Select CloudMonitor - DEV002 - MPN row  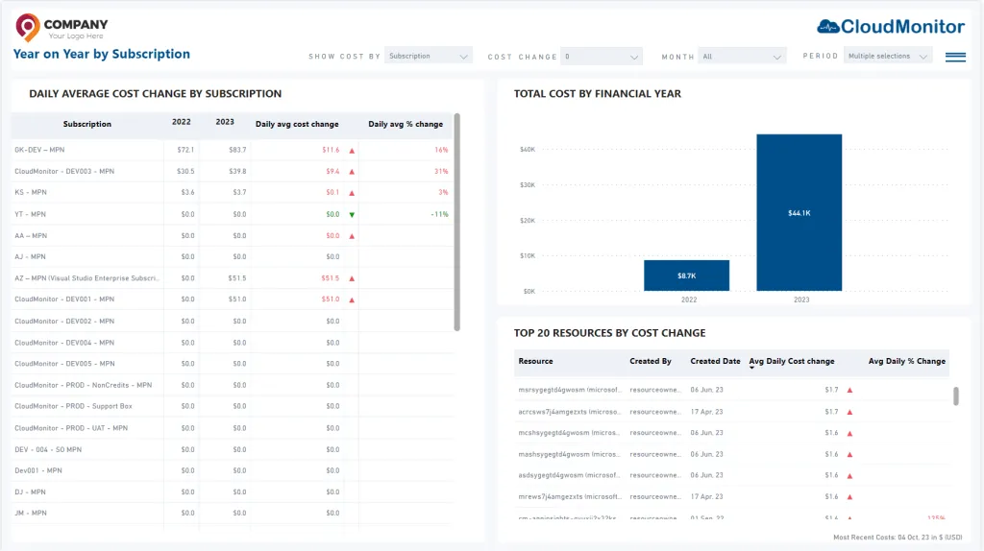(232, 321)
